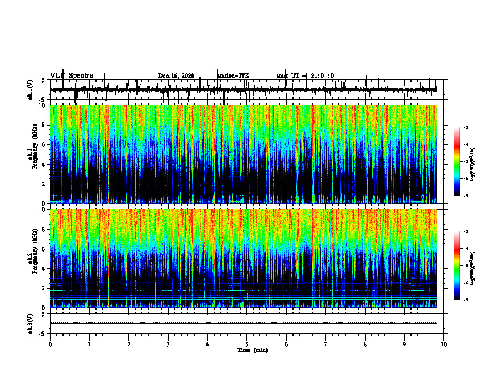
Task: Click the ch.3(V) axis label
Action: coord(30,324)
